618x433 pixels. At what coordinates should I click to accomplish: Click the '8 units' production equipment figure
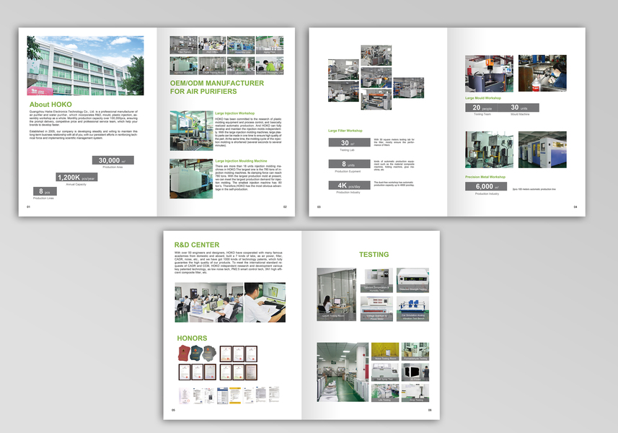point(350,164)
